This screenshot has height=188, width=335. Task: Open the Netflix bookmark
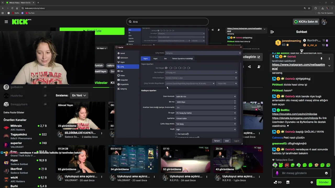coord(15,13)
